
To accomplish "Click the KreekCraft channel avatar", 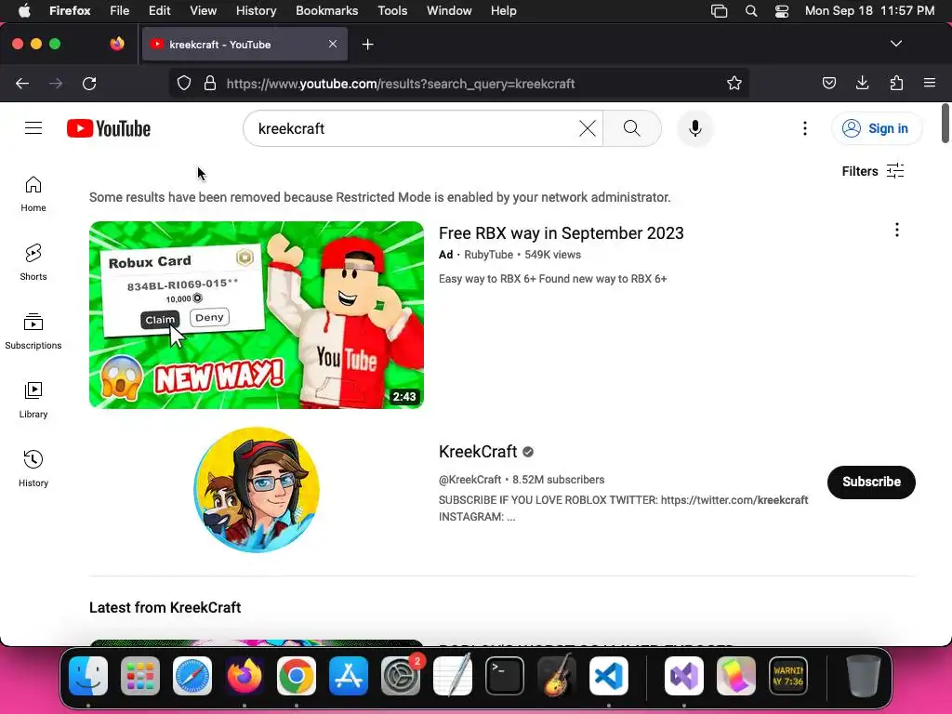I will click(257, 489).
